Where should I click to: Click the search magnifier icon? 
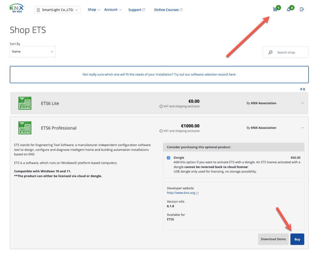[270, 52]
